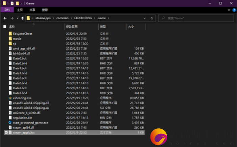Select the Data2.bdt file name
The width and height of the screenshot is (237, 147).
point(20,78)
